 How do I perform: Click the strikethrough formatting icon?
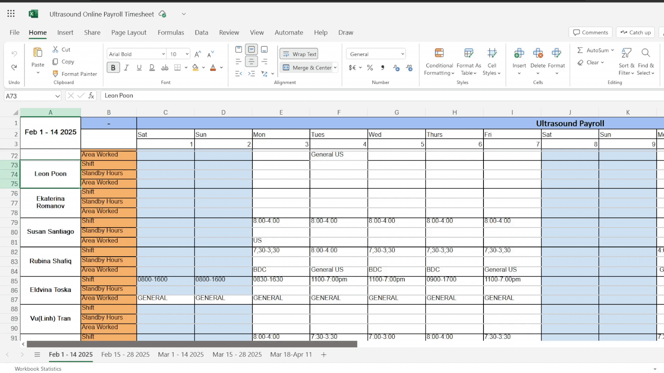click(x=165, y=68)
